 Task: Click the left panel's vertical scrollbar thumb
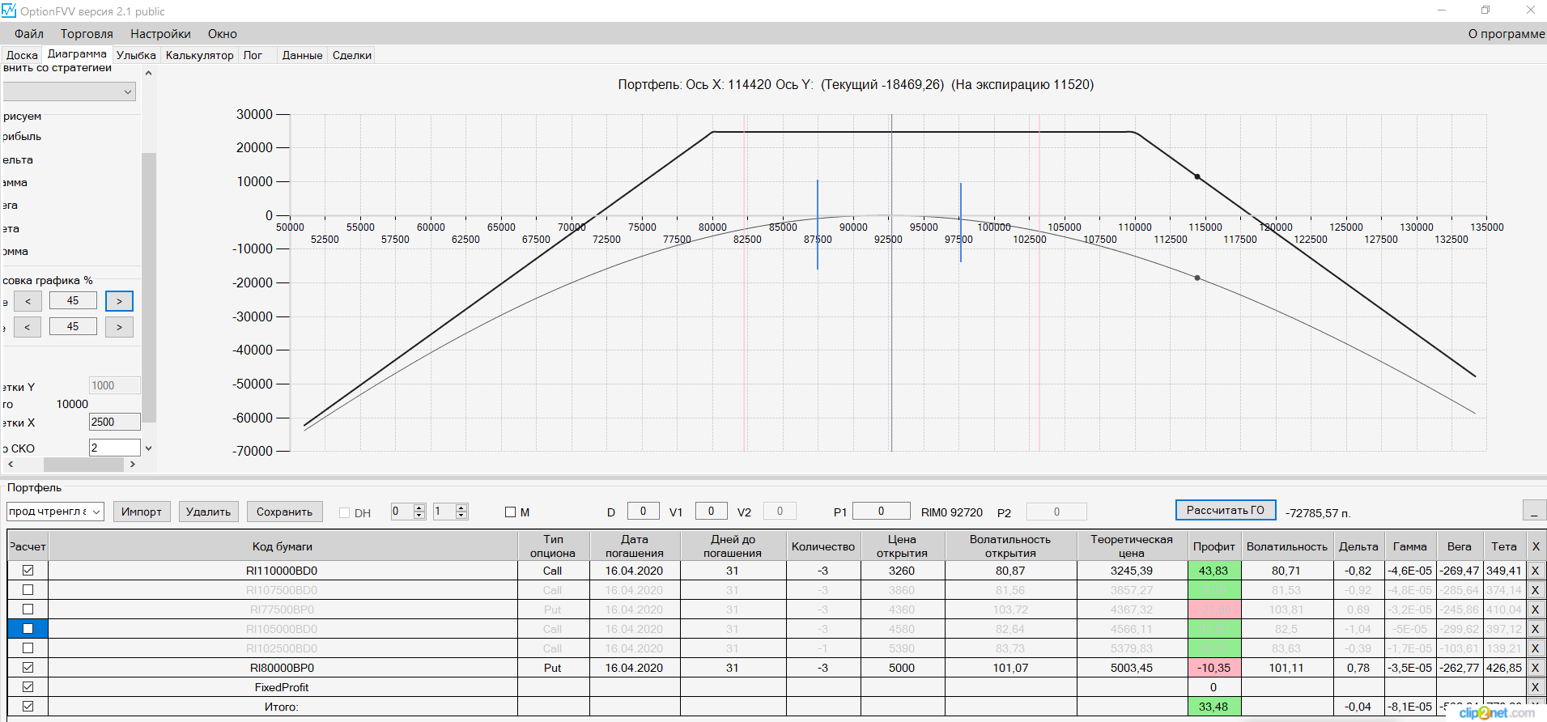148,287
